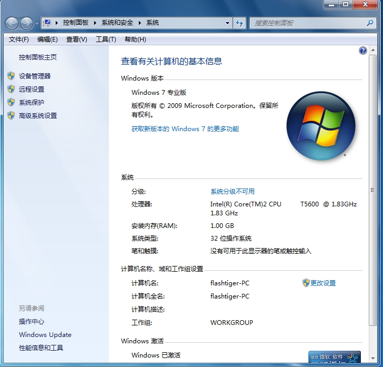The height and width of the screenshot is (367, 383).
Task: Open 操作中心 under 另请参阅
Action: click(32, 322)
